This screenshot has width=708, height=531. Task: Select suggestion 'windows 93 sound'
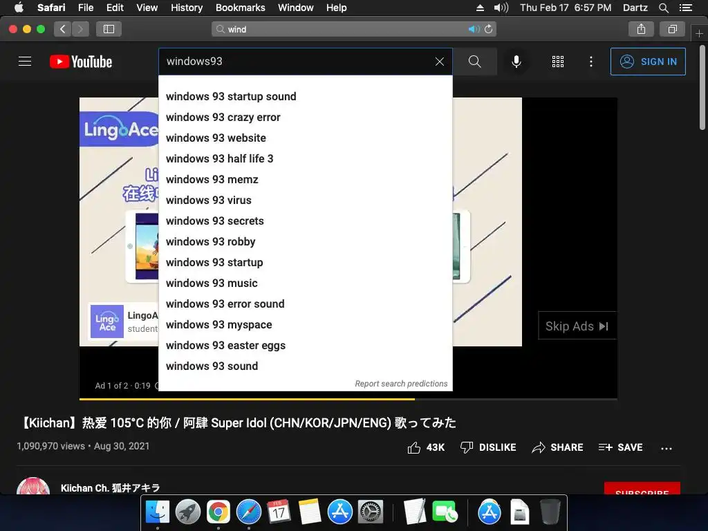pos(305,366)
